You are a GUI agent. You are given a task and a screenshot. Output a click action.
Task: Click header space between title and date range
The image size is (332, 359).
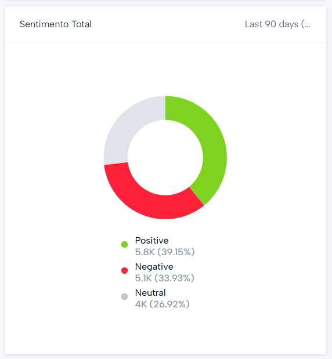(168, 24)
